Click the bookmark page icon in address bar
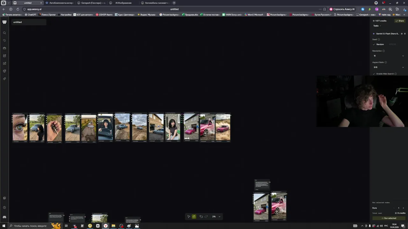This screenshot has height=229, width=408. click(x=324, y=9)
